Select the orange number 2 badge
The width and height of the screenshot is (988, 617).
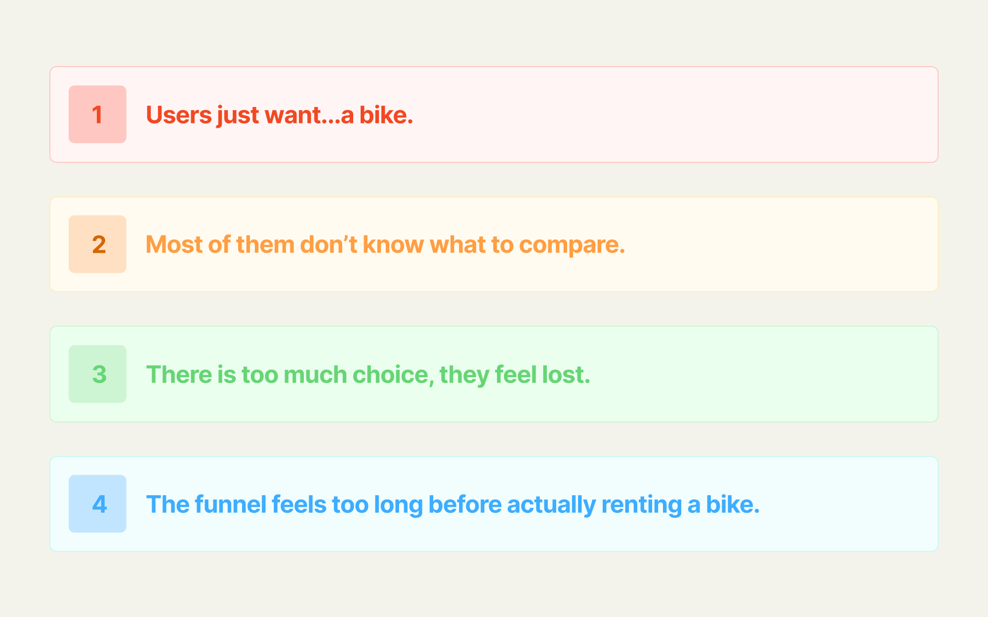coord(97,244)
